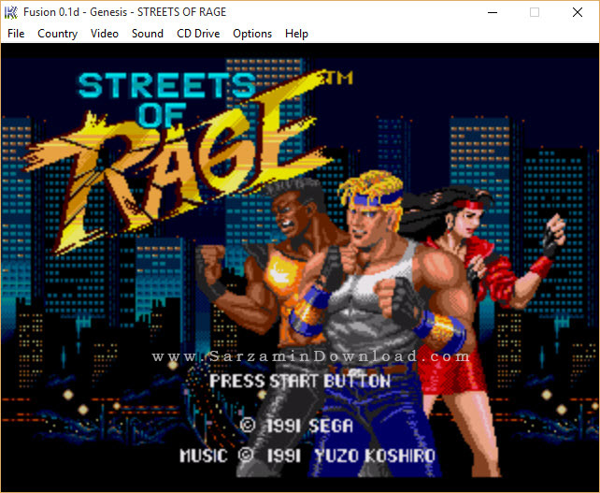
Task: Click the © 1991 SEGA copyright text
Action: click(296, 426)
